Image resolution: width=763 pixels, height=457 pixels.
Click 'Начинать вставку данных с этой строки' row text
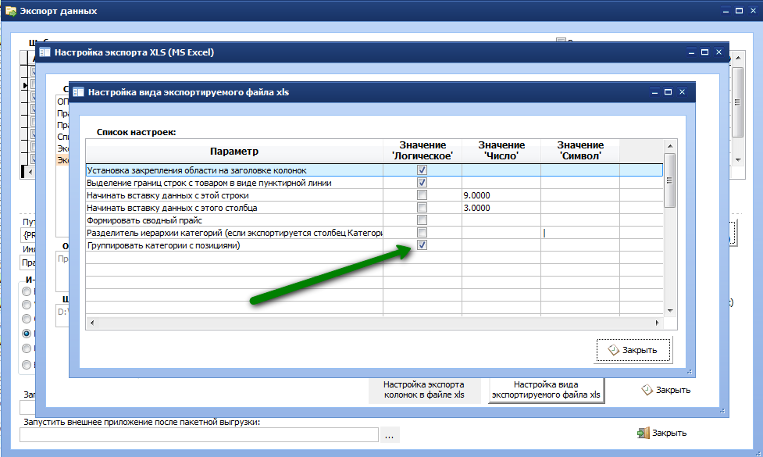pos(168,195)
